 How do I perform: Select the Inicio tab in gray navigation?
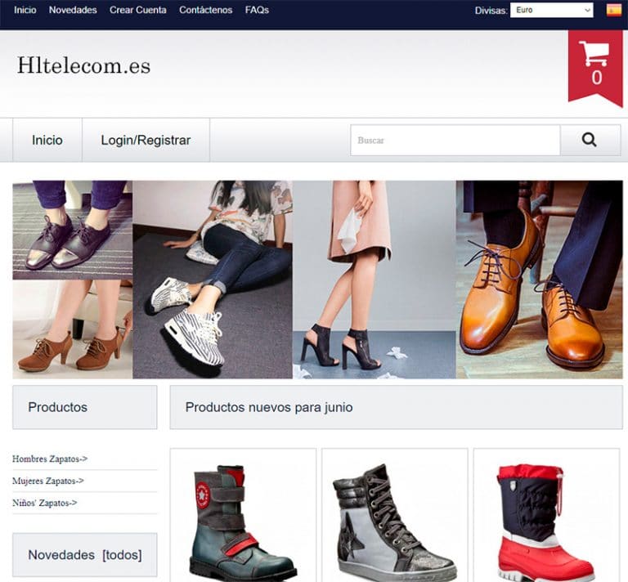[47, 140]
